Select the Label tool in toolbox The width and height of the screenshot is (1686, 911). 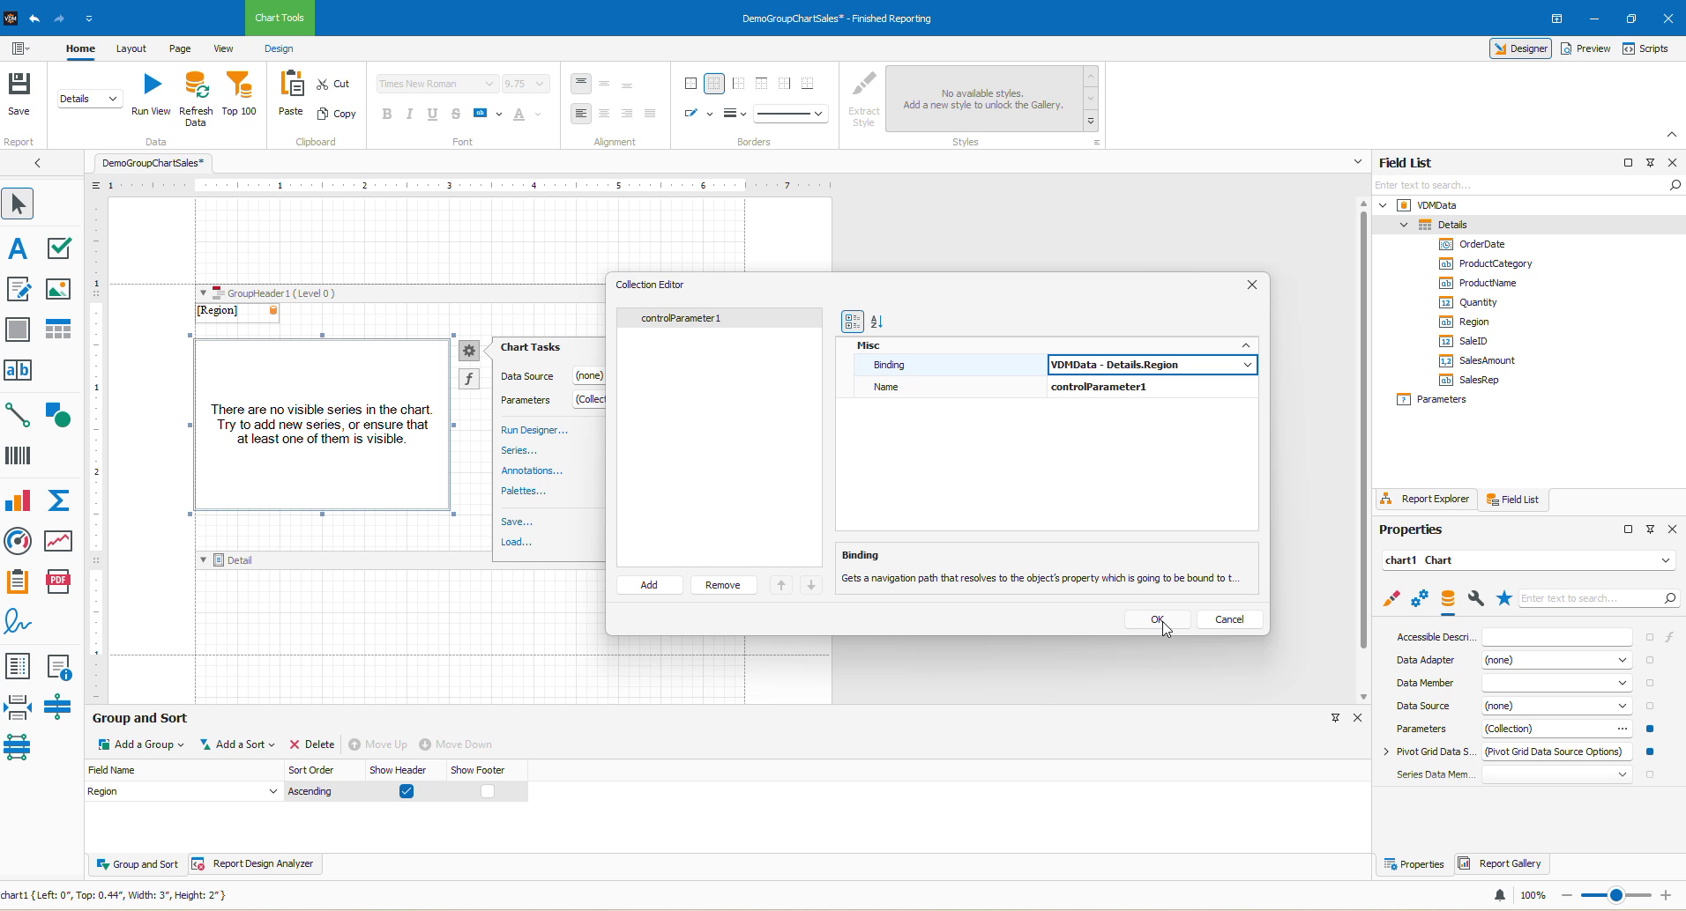(x=18, y=248)
